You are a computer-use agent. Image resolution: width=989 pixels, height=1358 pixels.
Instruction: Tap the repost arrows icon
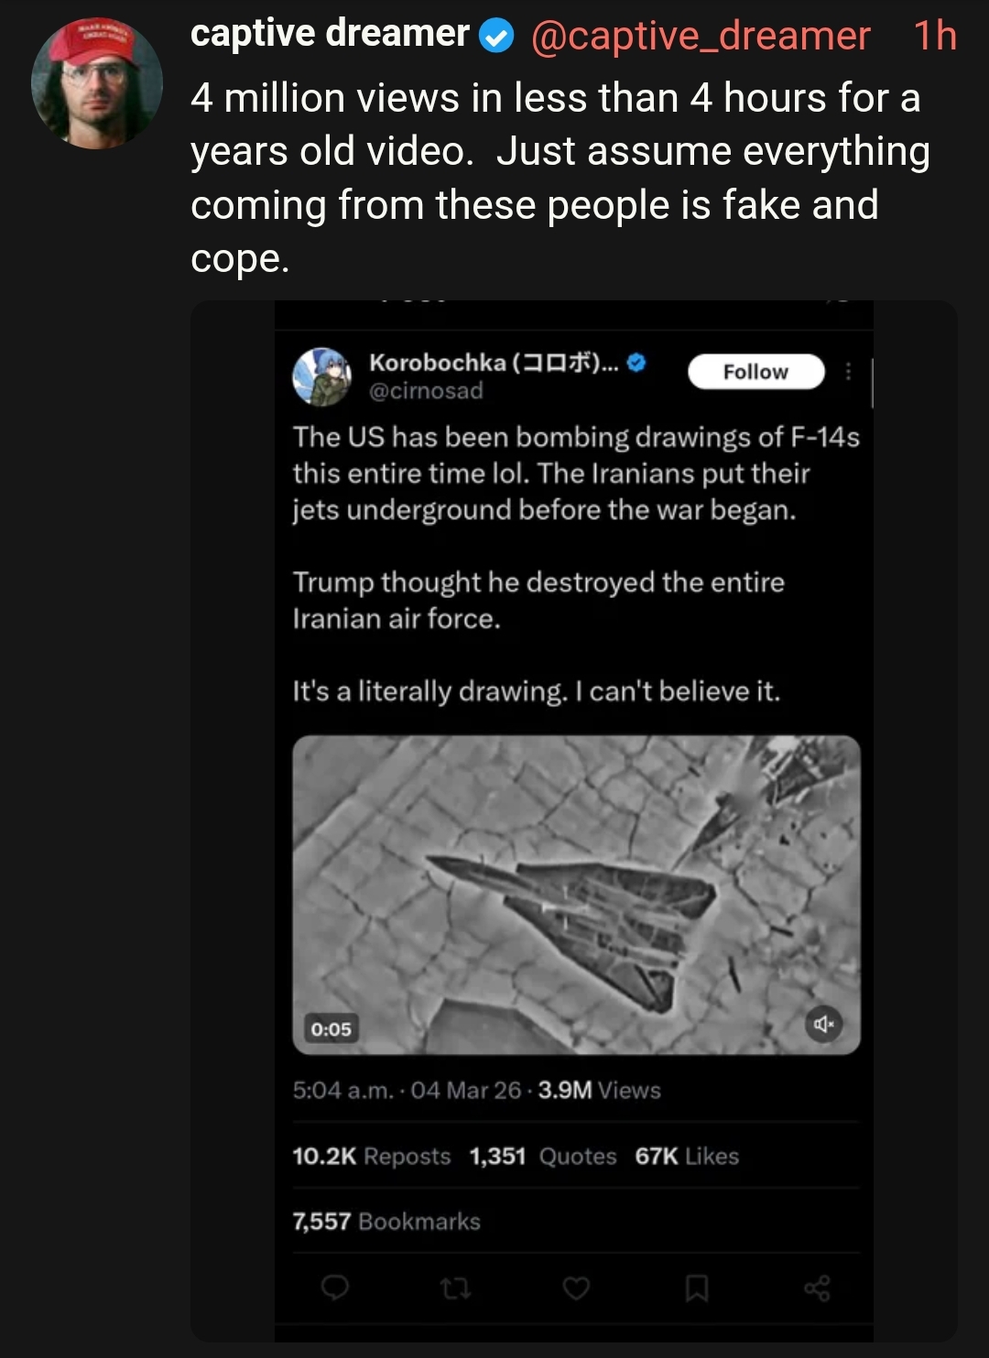(455, 1289)
